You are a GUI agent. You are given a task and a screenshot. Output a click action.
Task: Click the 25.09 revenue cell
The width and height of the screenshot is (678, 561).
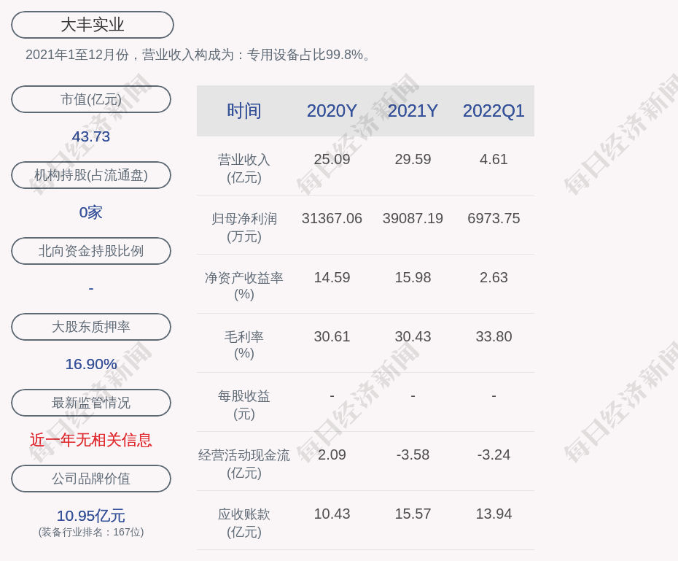click(x=332, y=159)
